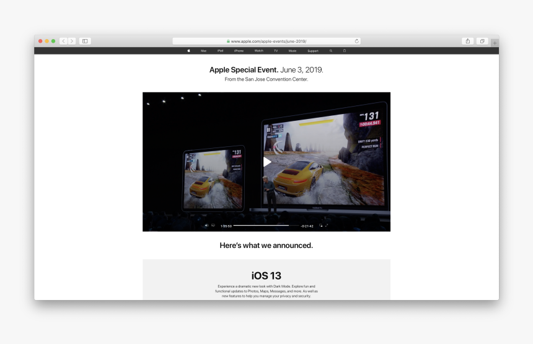Play the keynote video with center play button
533x344 pixels.
267,162
